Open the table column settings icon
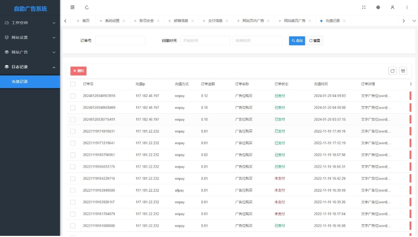Image resolution: width=418 pixels, height=237 pixels. click(x=403, y=71)
